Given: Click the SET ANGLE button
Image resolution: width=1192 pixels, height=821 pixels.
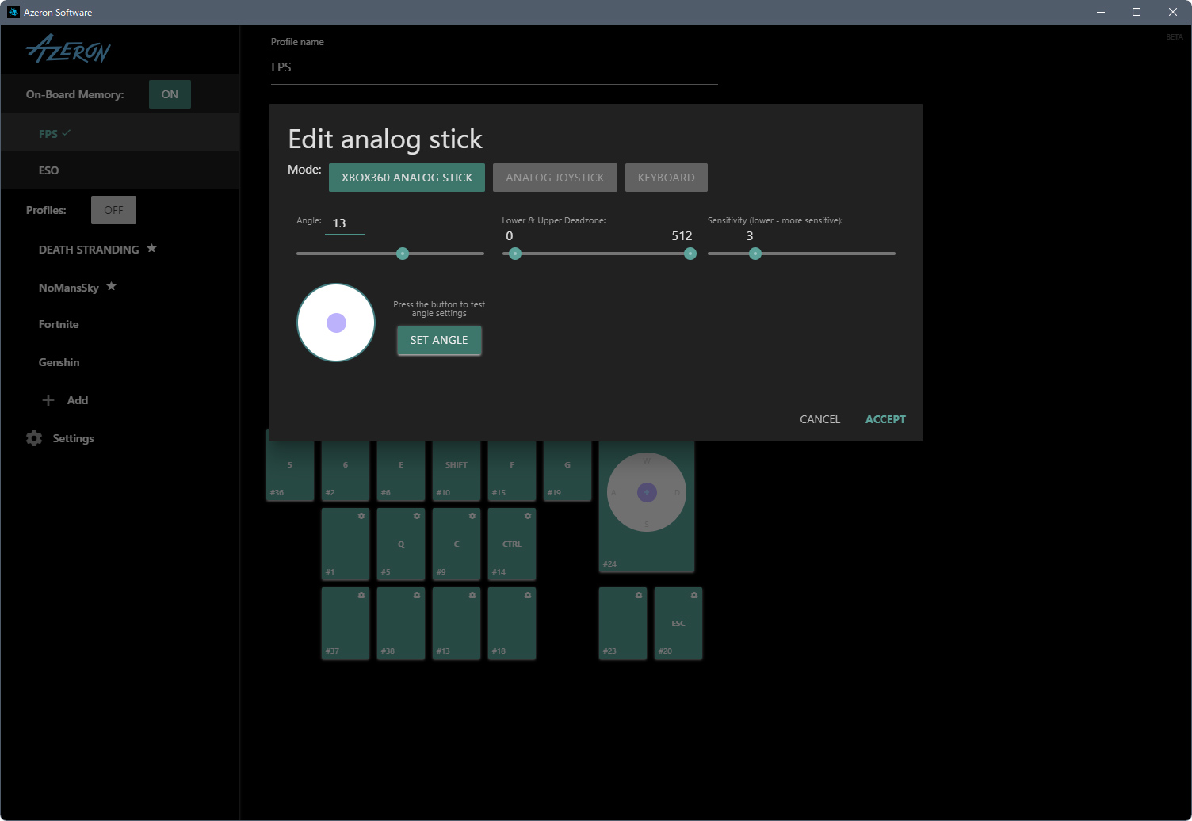Looking at the screenshot, I should pyautogui.click(x=439, y=340).
